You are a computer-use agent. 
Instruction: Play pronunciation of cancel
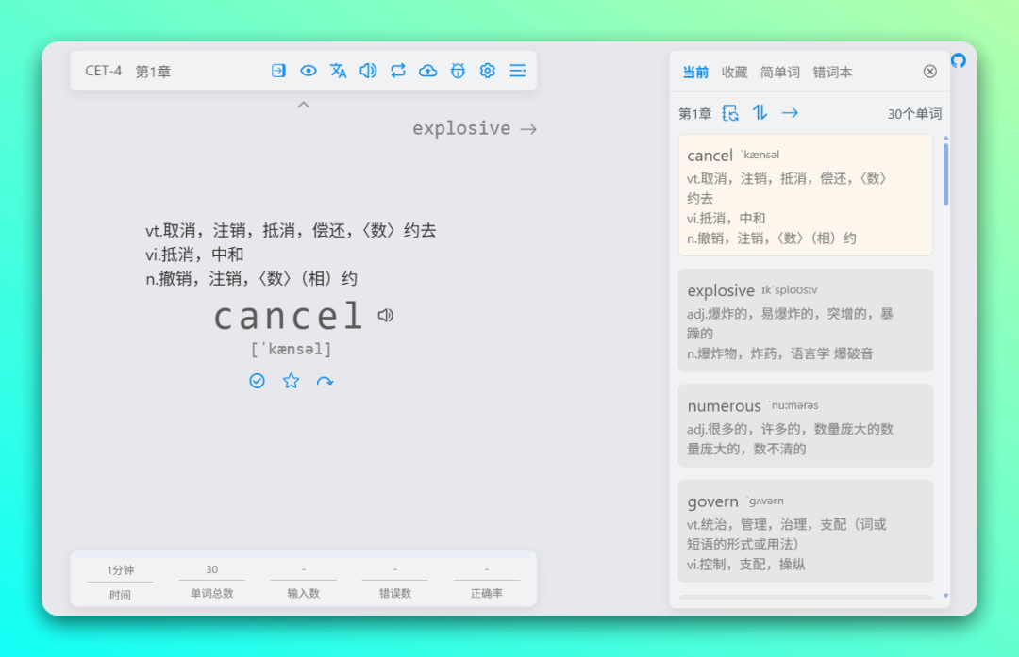pyautogui.click(x=385, y=316)
